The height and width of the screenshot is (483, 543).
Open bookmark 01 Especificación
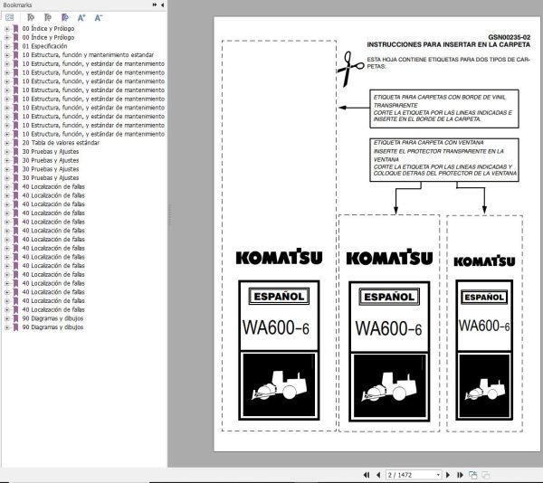pyautogui.click(x=44, y=46)
